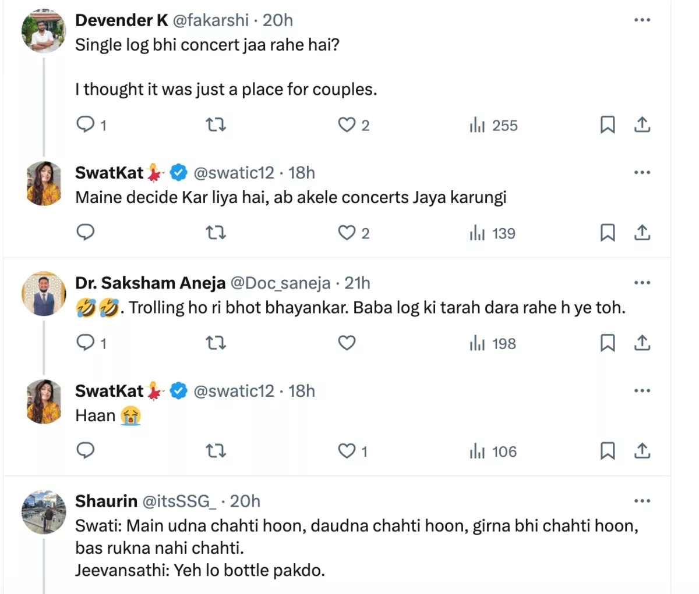The width and height of the screenshot is (699, 594).
Task: Share SwatKat's 'Haan' reply
Action: click(642, 451)
